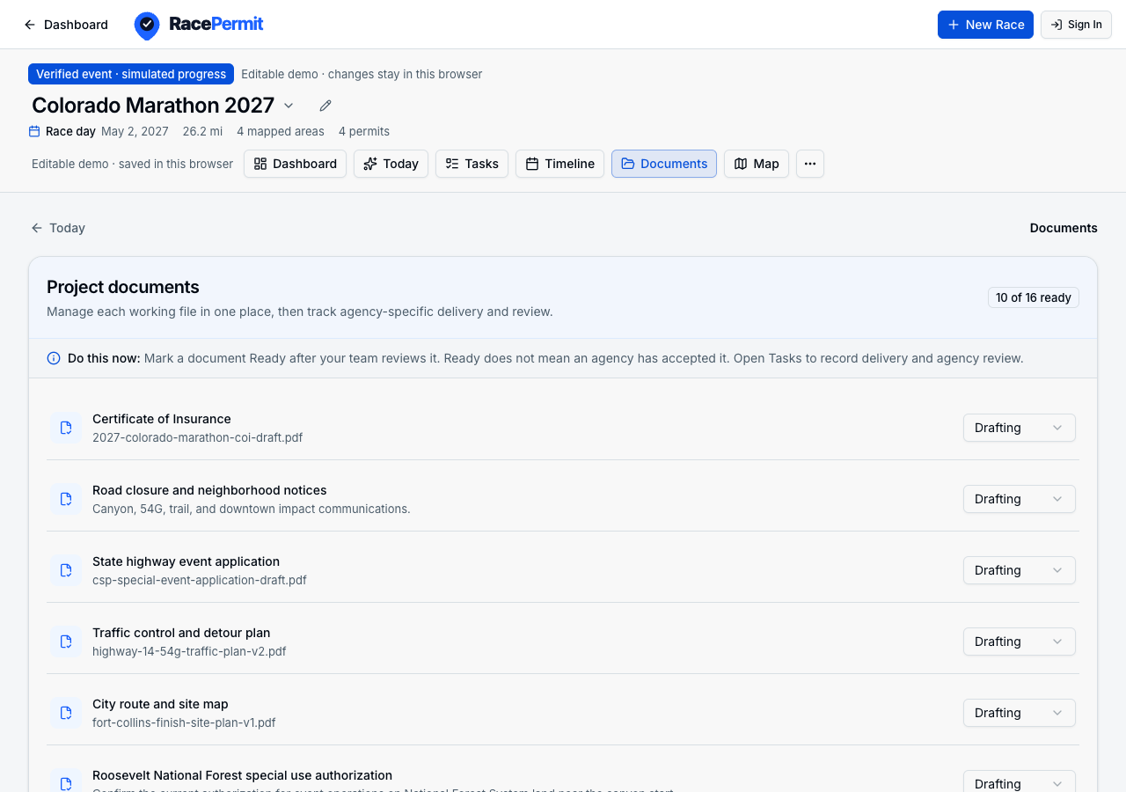This screenshot has height=792, width=1126.
Task: Click filename 2027-colorado-marathon-coi-draft.pdf
Action: [x=197, y=437]
